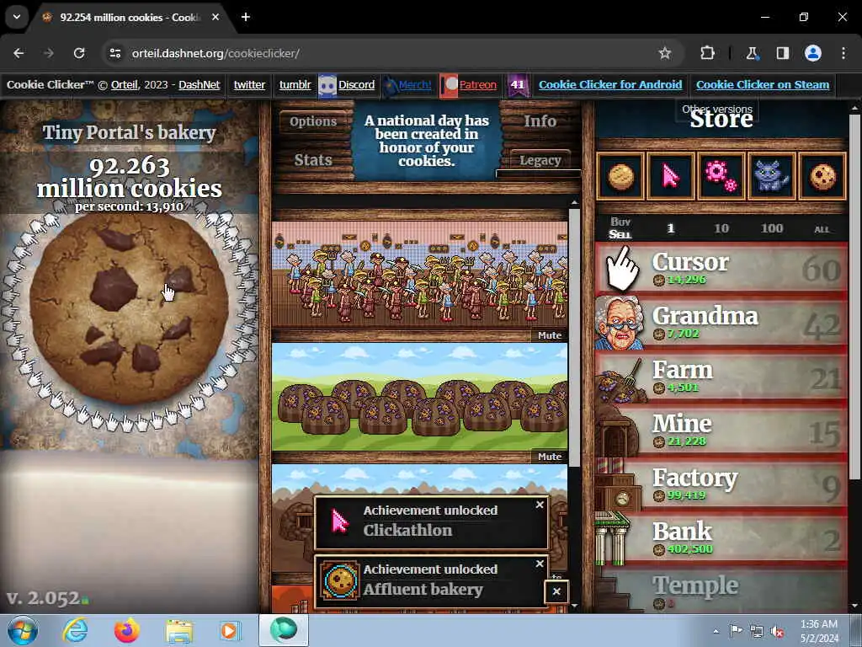Open the Stats menu
Viewport: 862px width, 647px height.
coord(313,160)
